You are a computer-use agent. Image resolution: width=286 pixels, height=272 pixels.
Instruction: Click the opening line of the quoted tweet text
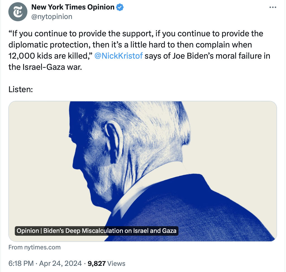[136, 34]
